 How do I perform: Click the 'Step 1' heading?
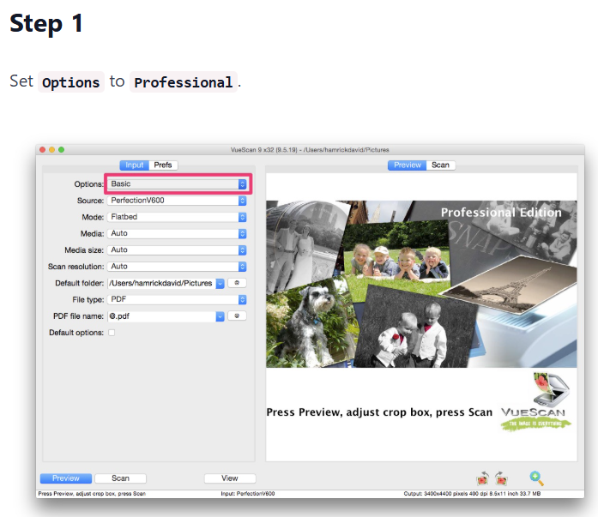point(46,23)
